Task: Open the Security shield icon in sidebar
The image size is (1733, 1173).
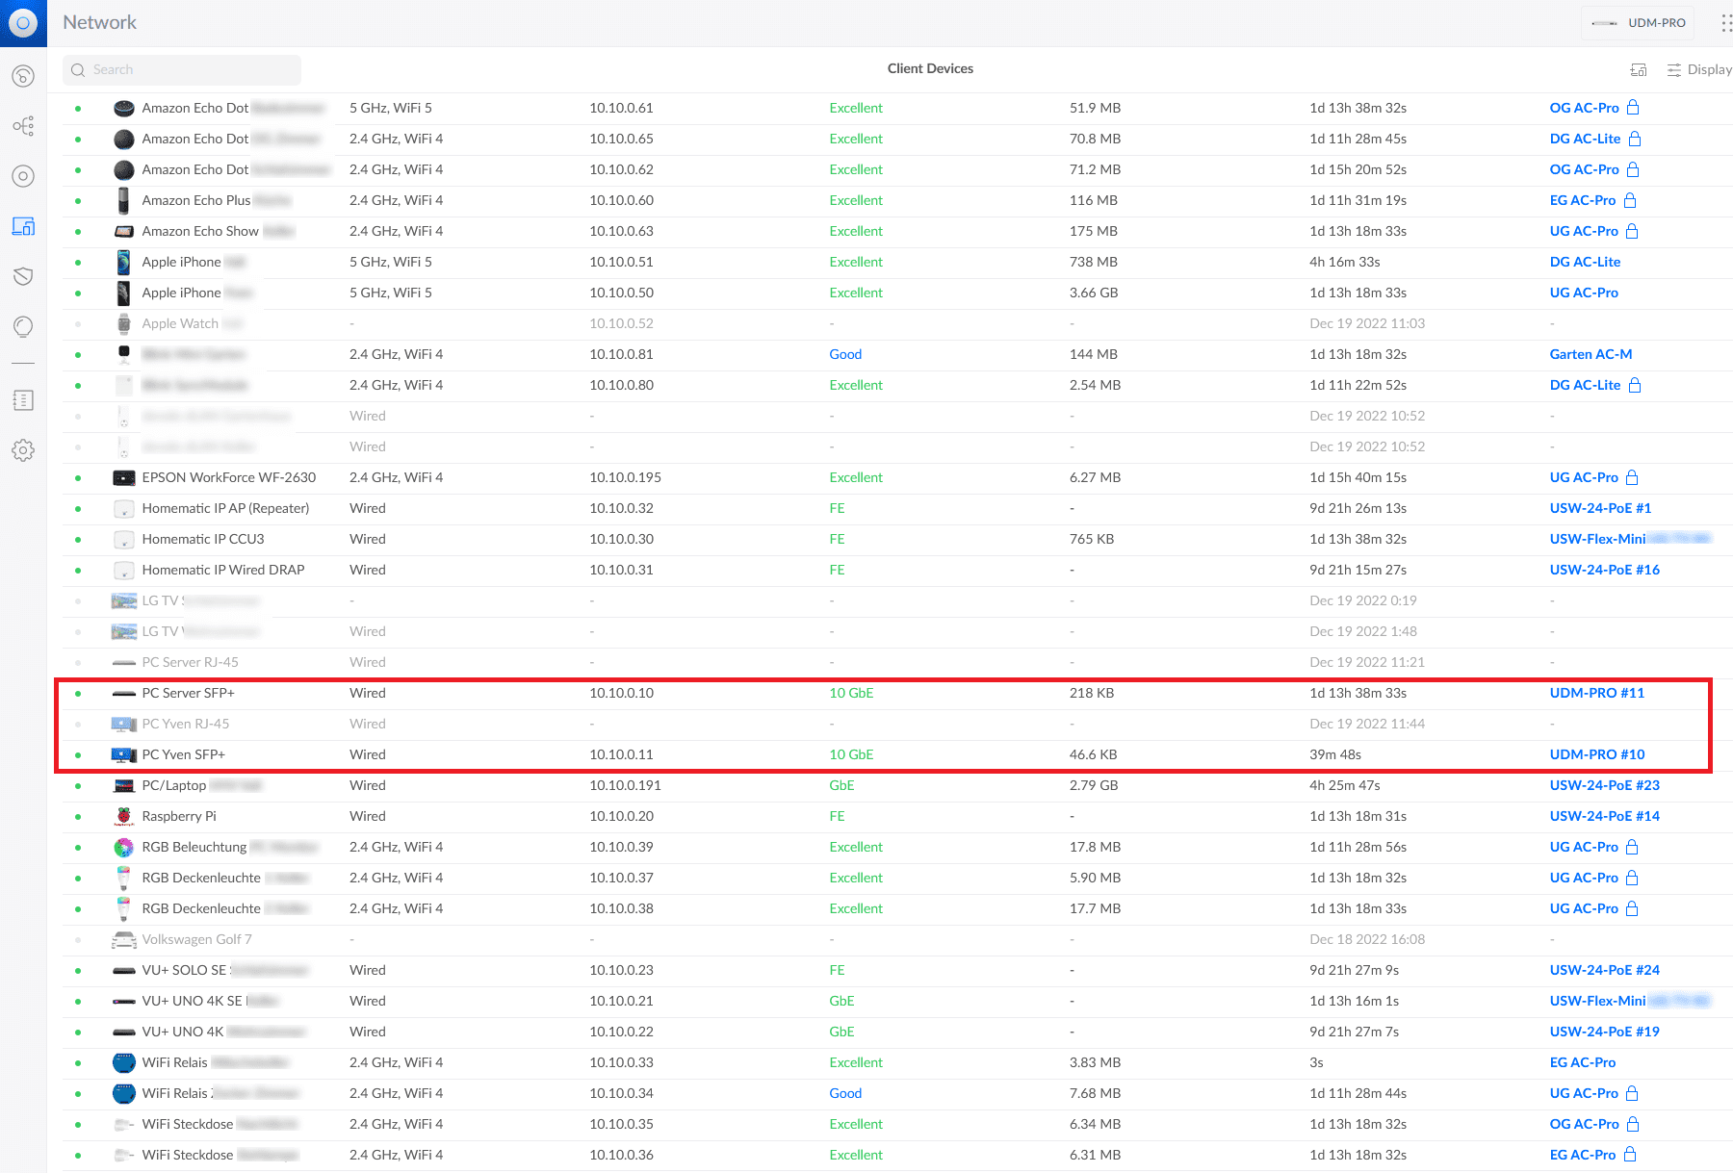Action: click(23, 276)
